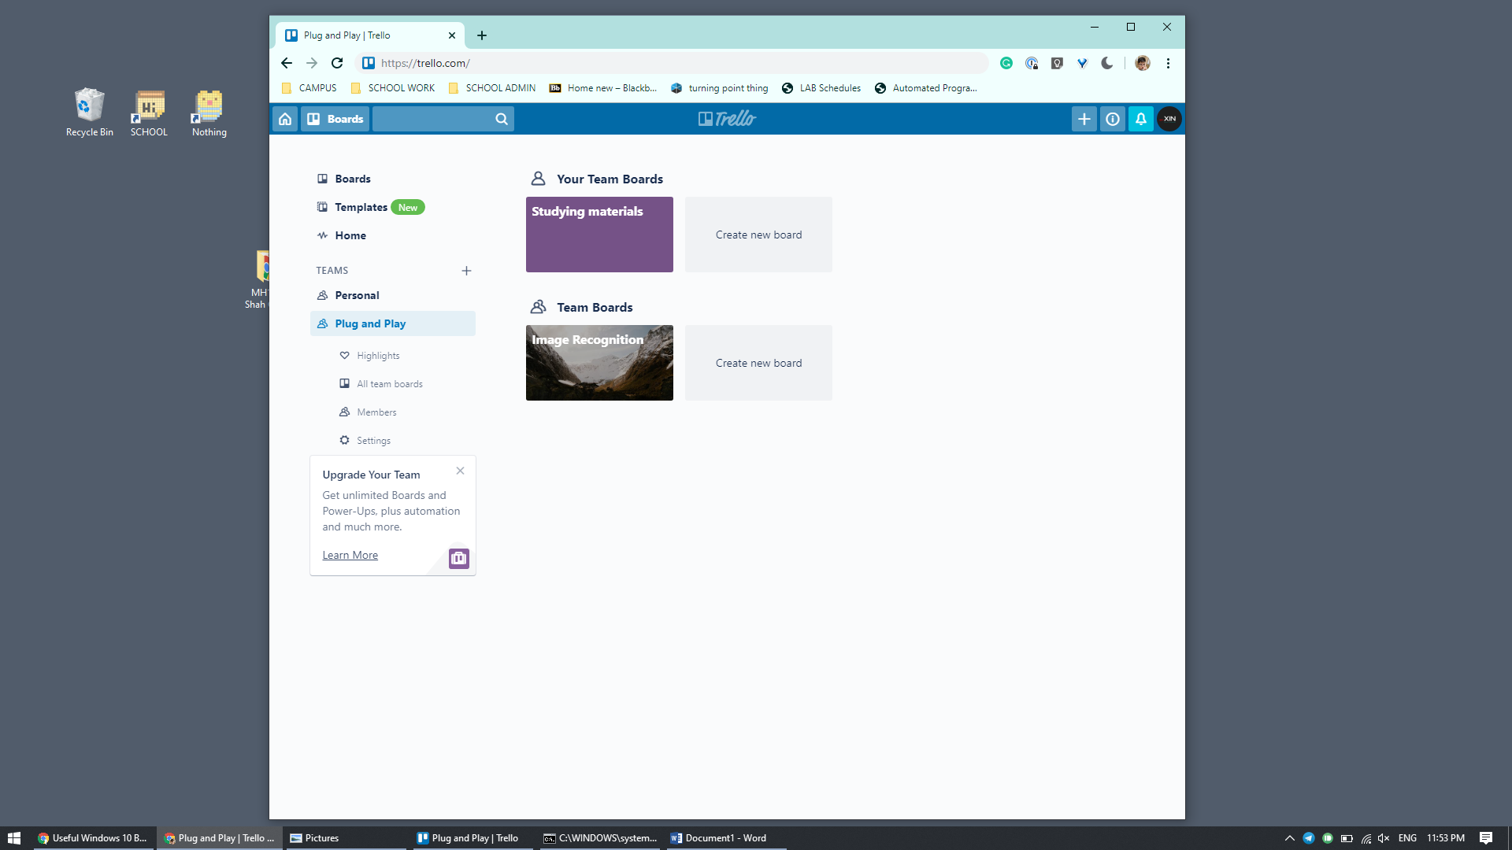
Task: Open the Studying materials board
Action: pyautogui.click(x=598, y=234)
